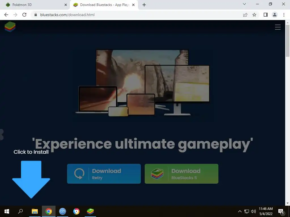Click the scrollbar down arrow
The image size is (290, 217).
pyautogui.click(x=287, y=203)
